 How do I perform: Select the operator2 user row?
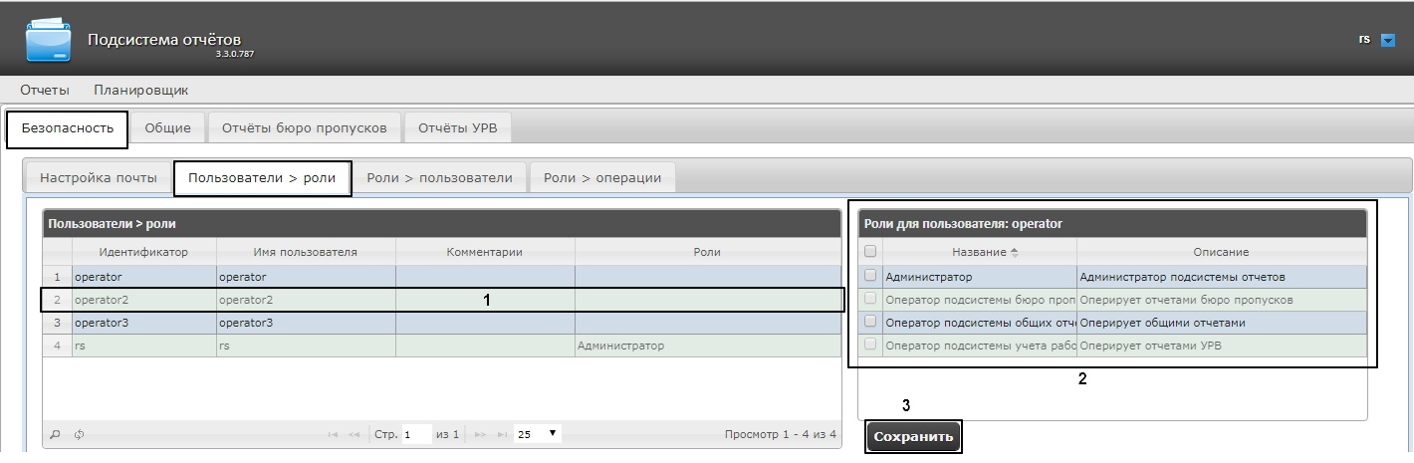[x=442, y=300]
